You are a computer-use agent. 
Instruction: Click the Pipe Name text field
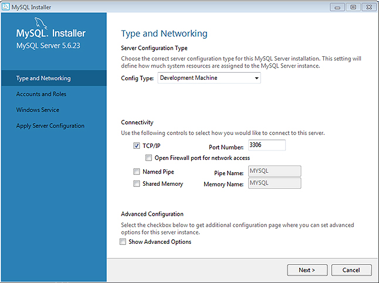[x=274, y=171]
